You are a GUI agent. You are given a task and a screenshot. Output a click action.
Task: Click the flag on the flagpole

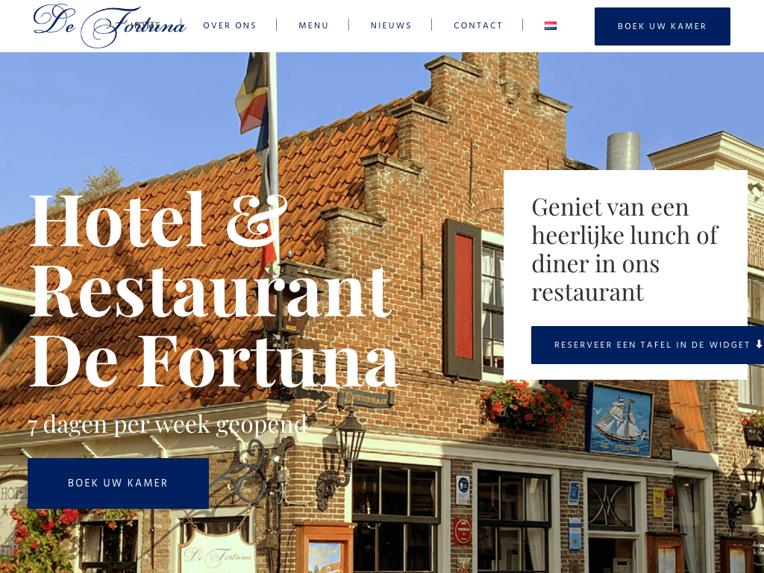click(253, 98)
